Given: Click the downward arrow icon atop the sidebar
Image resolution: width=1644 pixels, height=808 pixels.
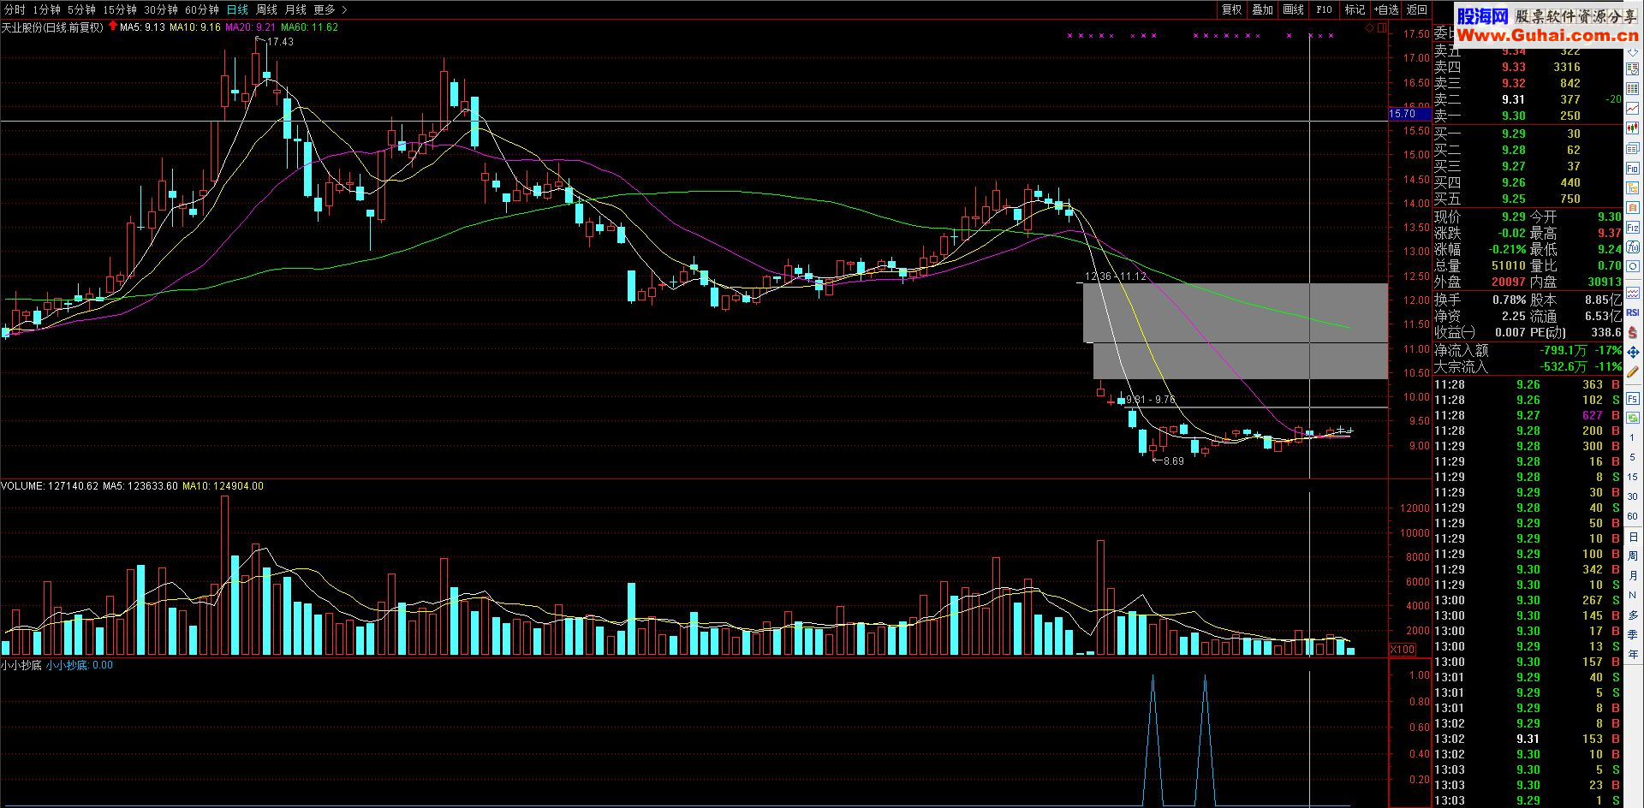Looking at the screenshot, I should [1633, 51].
